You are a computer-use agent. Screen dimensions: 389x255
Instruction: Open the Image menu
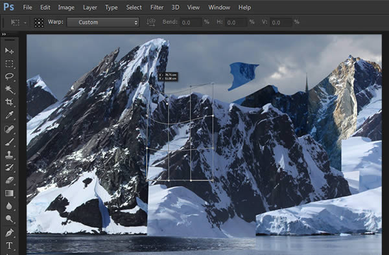pyautogui.click(x=66, y=8)
